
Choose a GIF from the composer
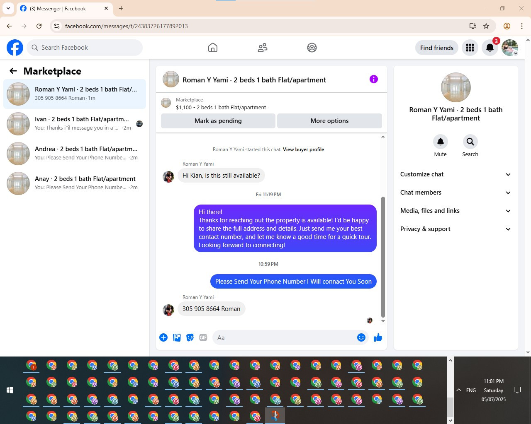coord(203,337)
